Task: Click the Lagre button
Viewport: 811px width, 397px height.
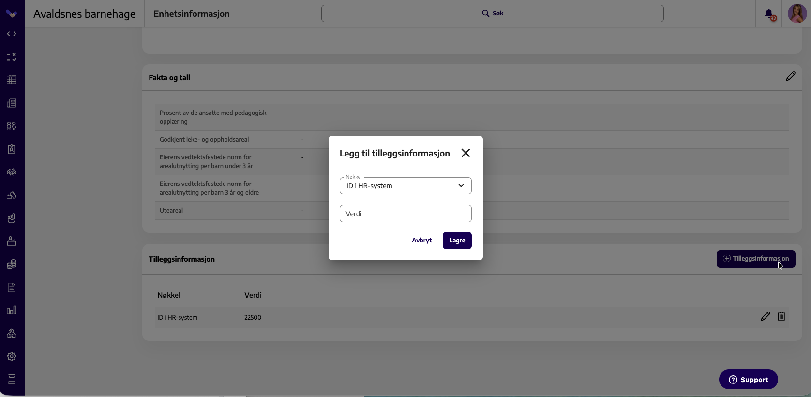Action: [x=457, y=241]
